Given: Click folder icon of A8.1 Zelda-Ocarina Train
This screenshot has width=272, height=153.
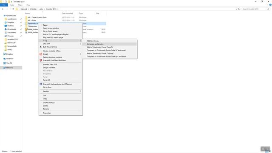Looking at the screenshot, I should tap(26, 17).
